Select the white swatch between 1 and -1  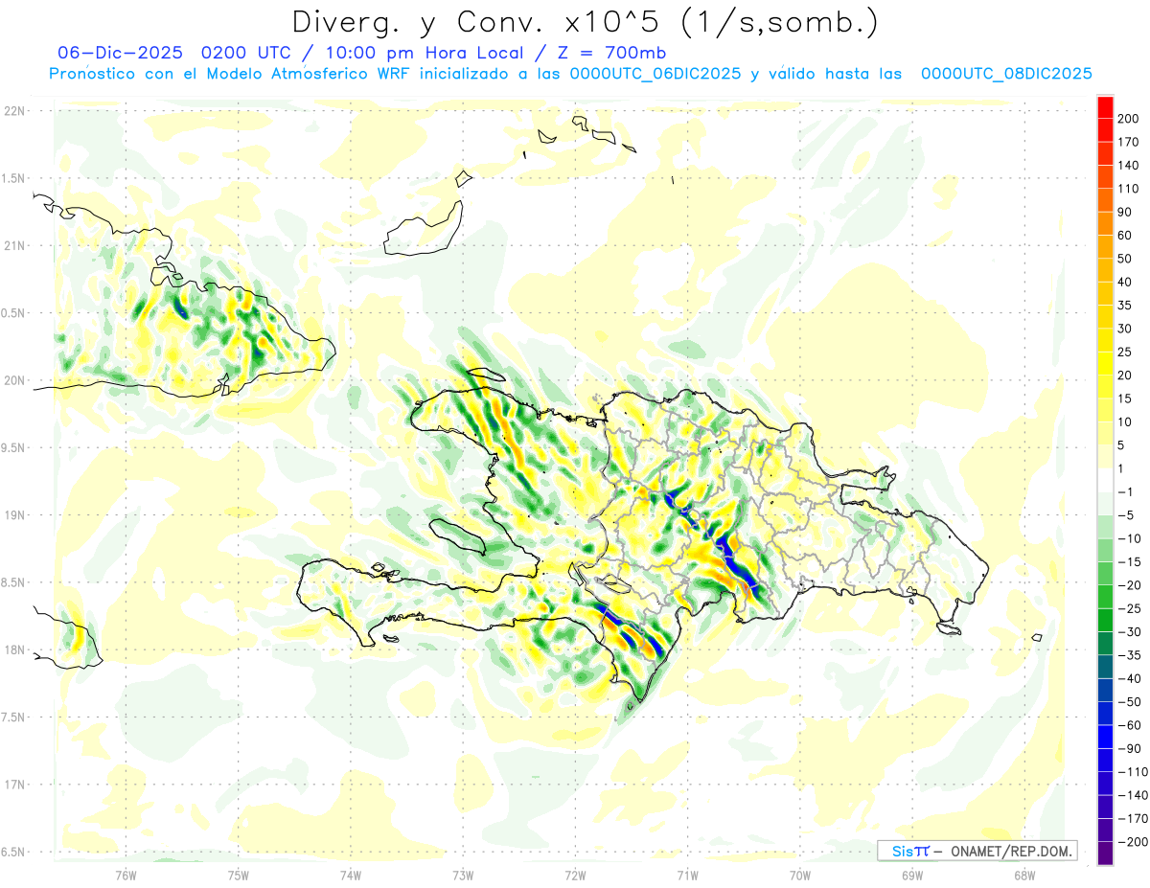point(1105,481)
